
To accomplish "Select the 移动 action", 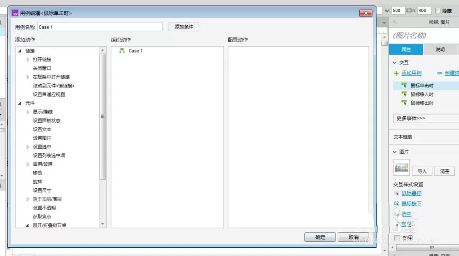I will [38, 173].
